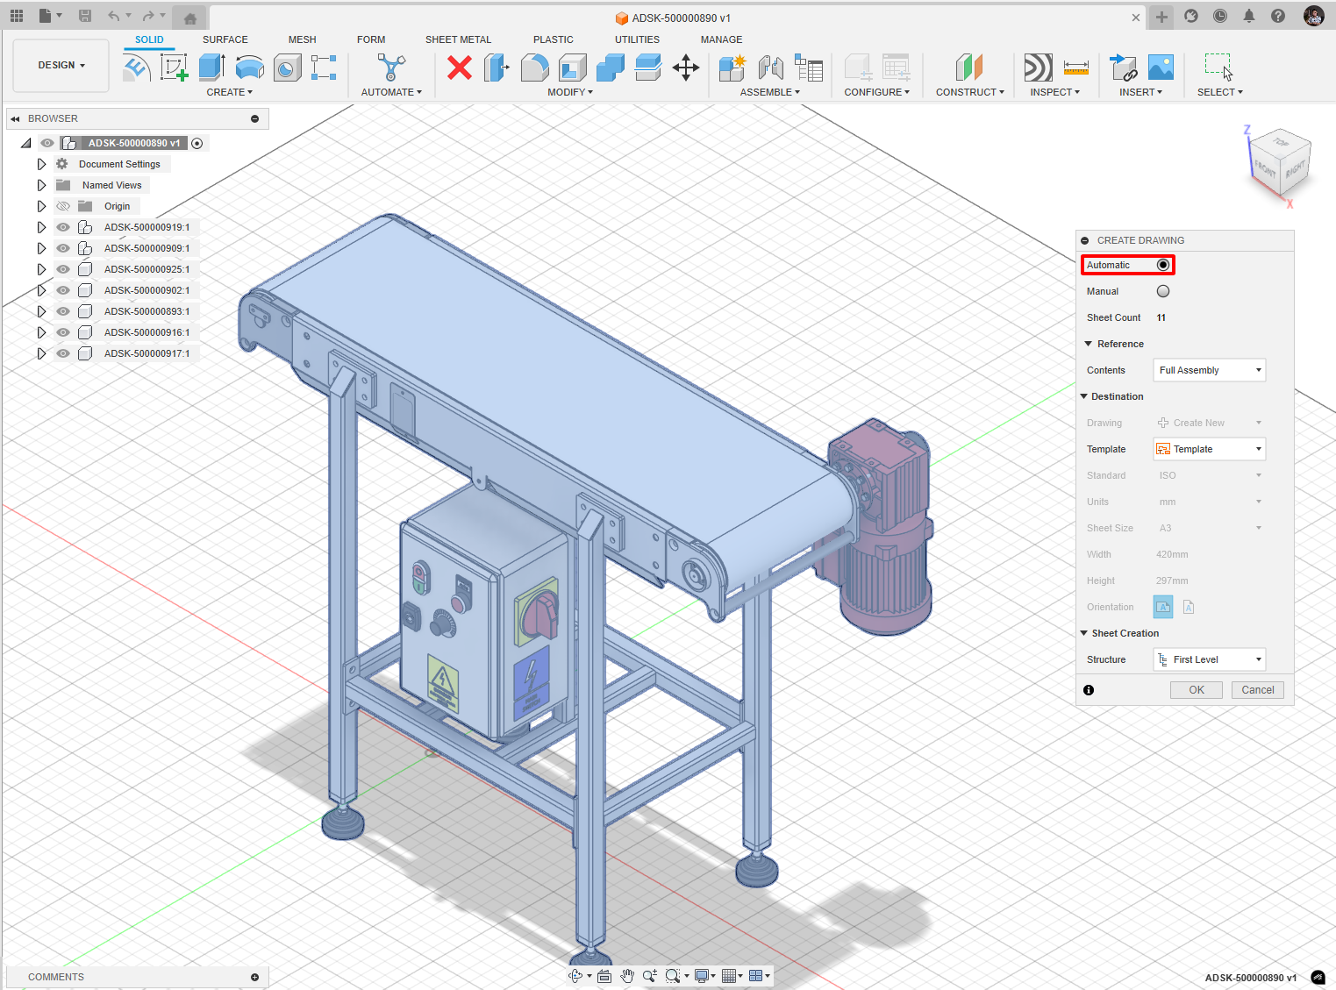Select the Create Sketch tool
Screen dimensions: 1336x990
click(x=174, y=68)
